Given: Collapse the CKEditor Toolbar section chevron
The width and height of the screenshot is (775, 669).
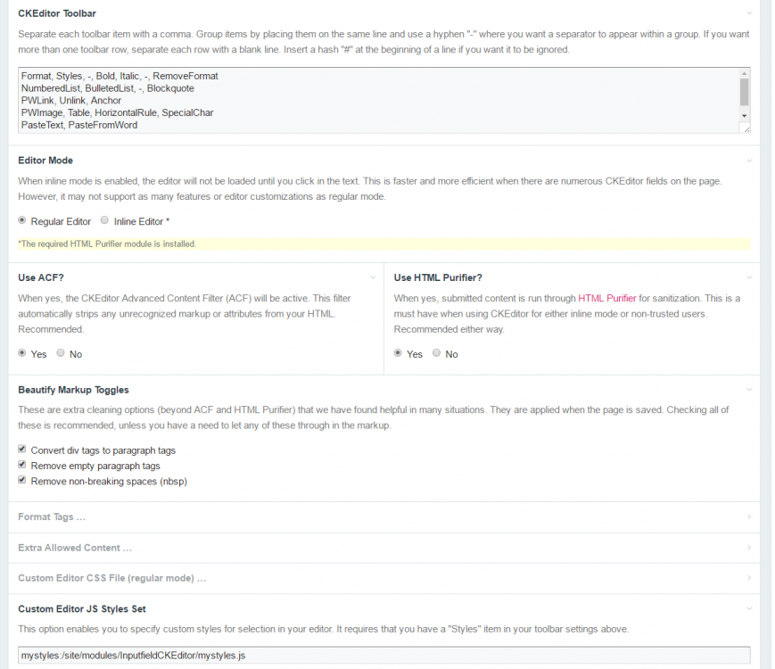Looking at the screenshot, I should pos(748,13).
